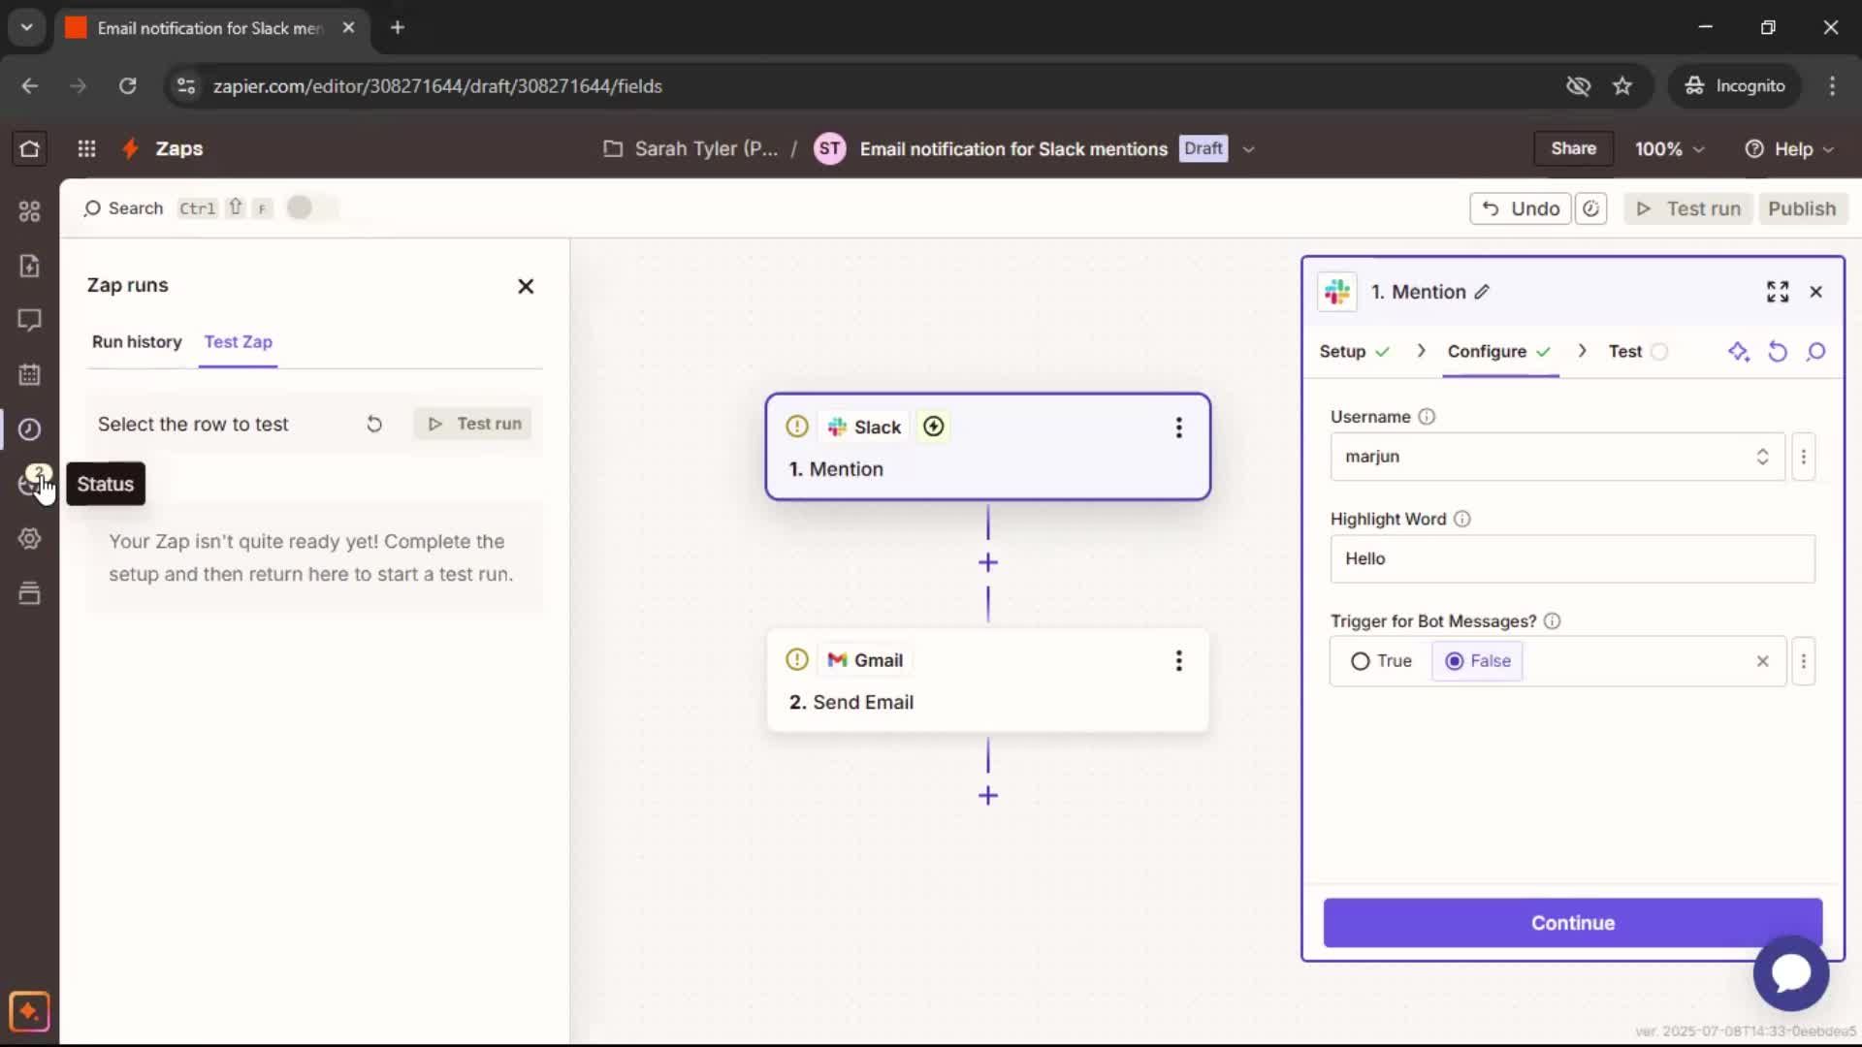The image size is (1862, 1047).
Task: Open the Zap runs clock icon
Action: 29,428
